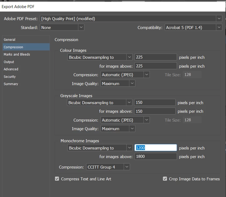This screenshot has height=197, width=226.
Task: Click Colour Images 225 downsampling resolution field
Action: coord(156,57)
